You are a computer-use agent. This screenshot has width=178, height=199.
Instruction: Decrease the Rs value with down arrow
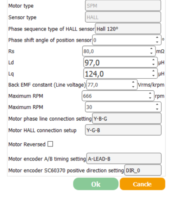pyautogui.click(x=151, y=53)
